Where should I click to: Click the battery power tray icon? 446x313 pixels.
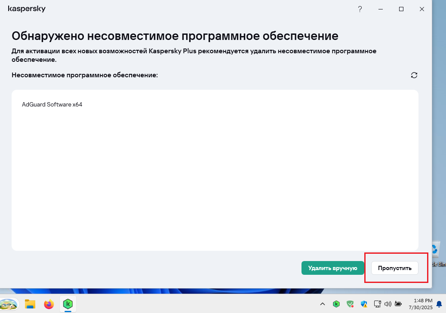[398, 304]
